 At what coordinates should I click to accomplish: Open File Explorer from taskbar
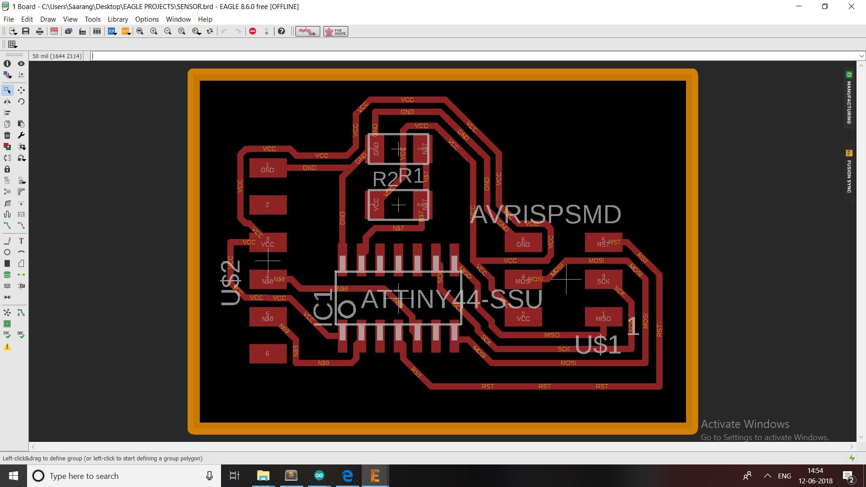(263, 476)
